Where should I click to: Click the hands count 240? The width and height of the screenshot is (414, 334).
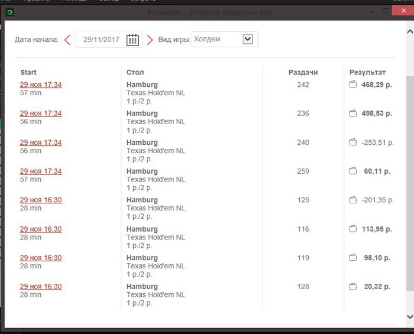pyautogui.click(x=303, y=142)
